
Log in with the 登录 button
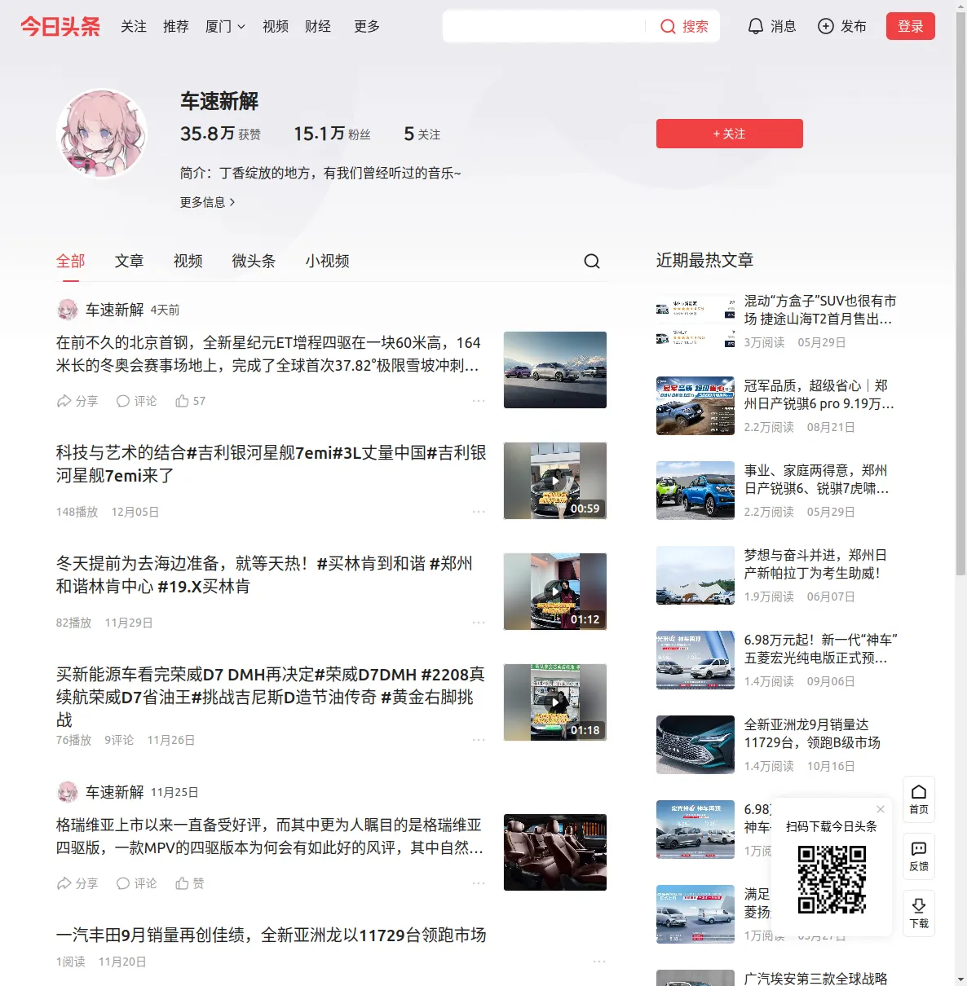[x=911, y=26]
